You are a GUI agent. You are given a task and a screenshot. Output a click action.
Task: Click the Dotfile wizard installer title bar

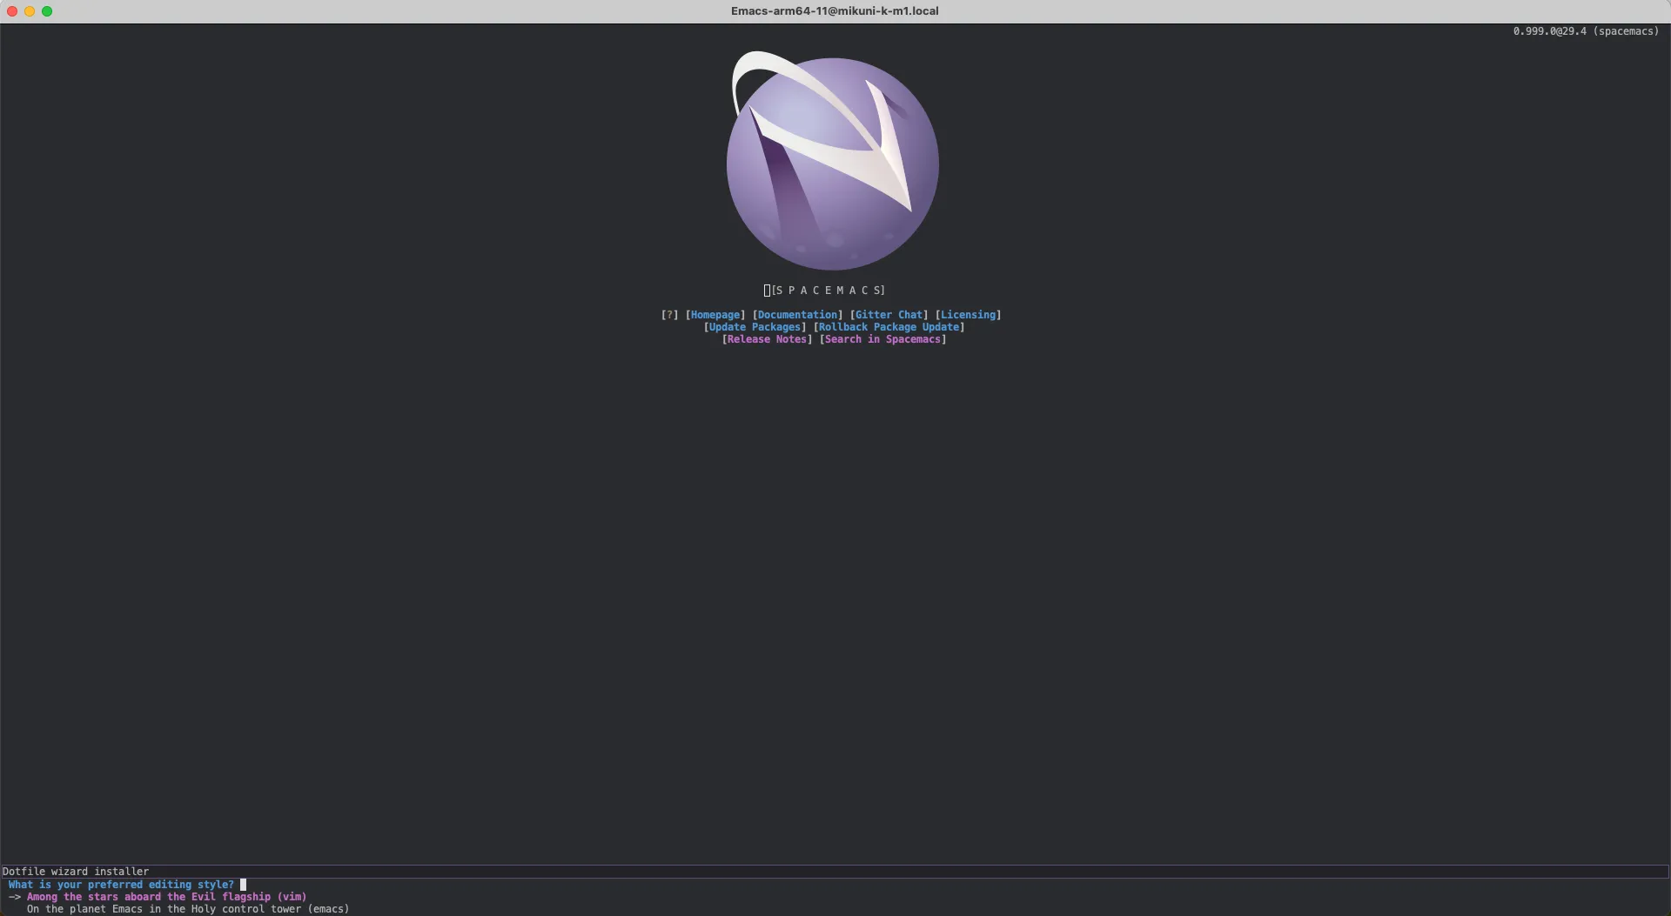[77, 871]
